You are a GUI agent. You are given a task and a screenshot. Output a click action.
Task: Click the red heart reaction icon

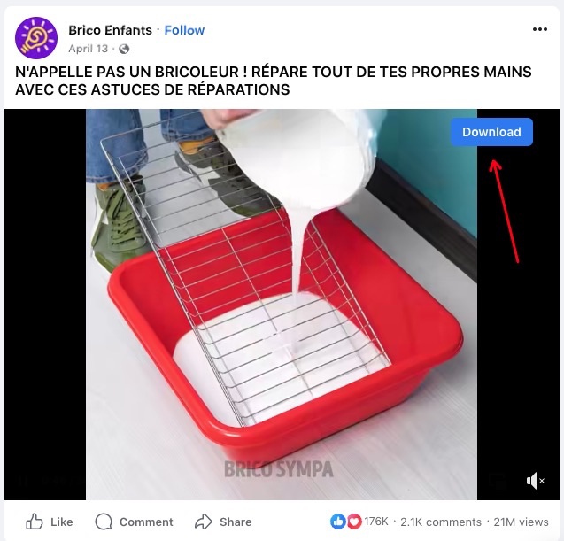354,522
